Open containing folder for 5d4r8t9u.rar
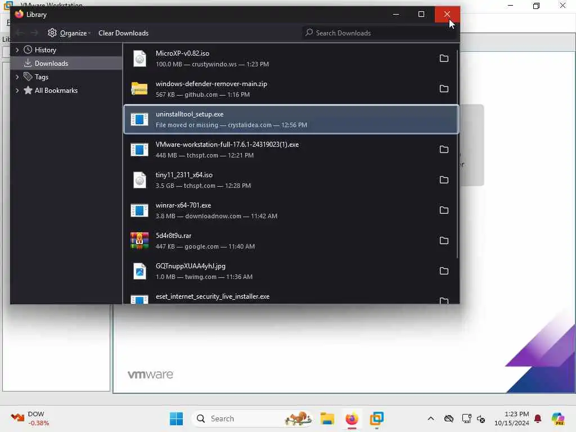This screenshot has width=576, height=432. tap(444, 241)
